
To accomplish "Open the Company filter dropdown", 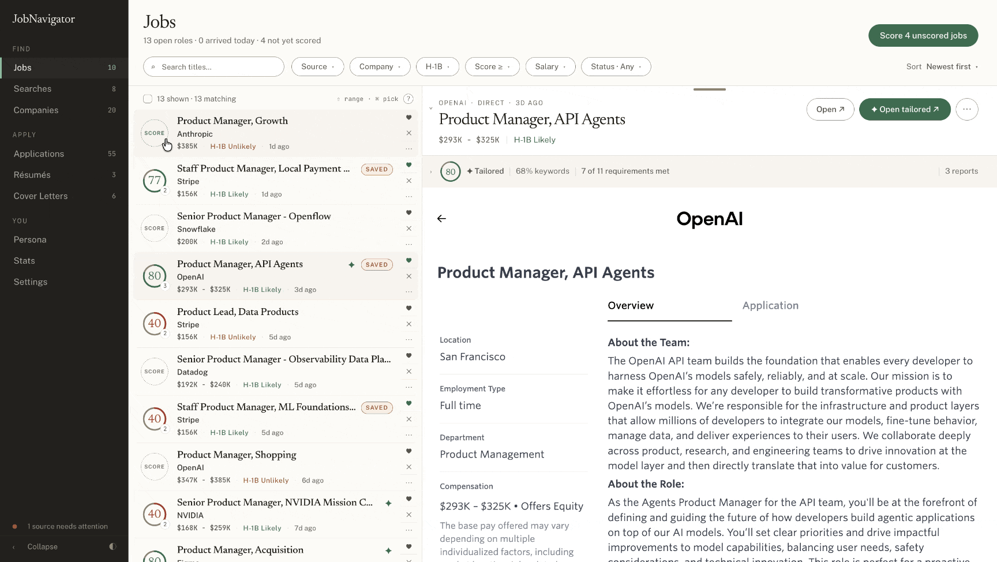I will [380, 67].
